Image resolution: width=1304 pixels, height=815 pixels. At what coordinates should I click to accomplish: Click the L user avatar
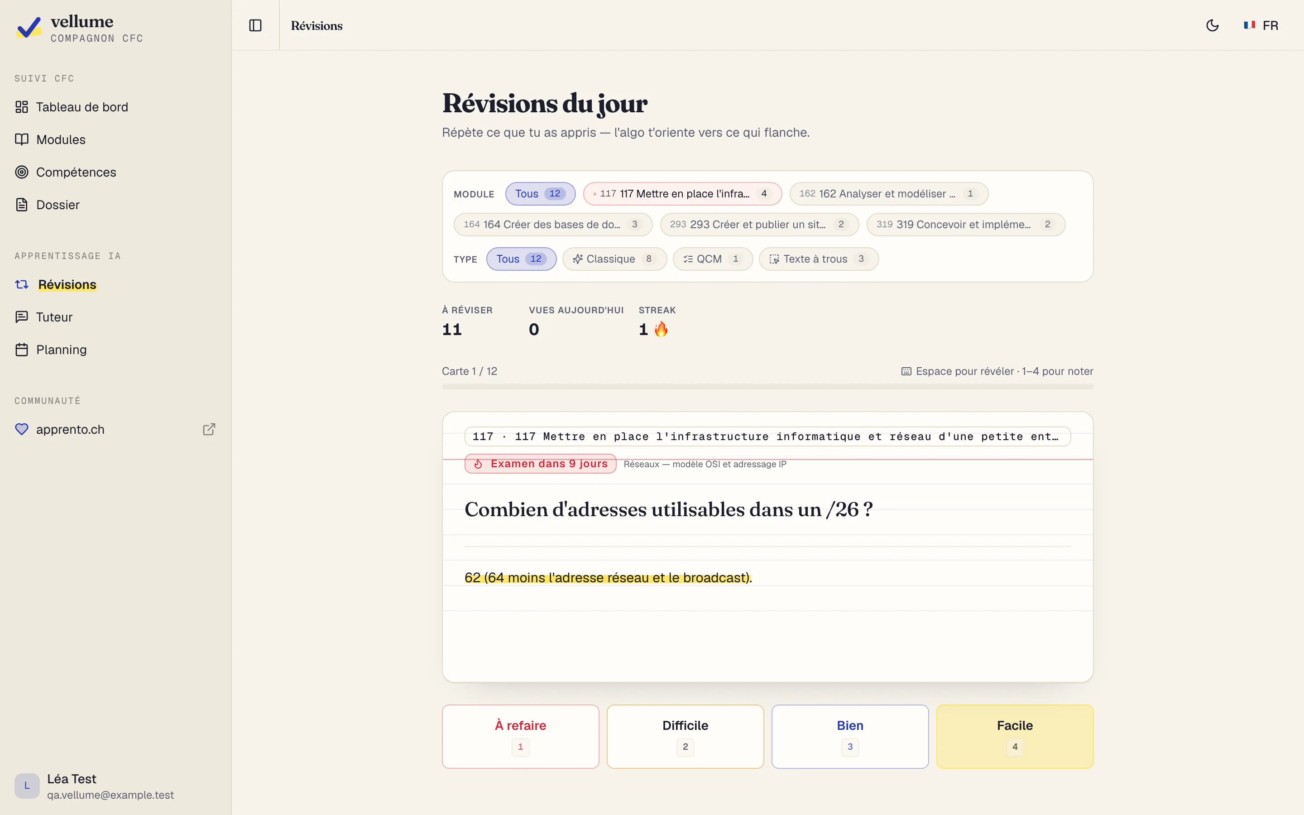(x=27, y=786)
